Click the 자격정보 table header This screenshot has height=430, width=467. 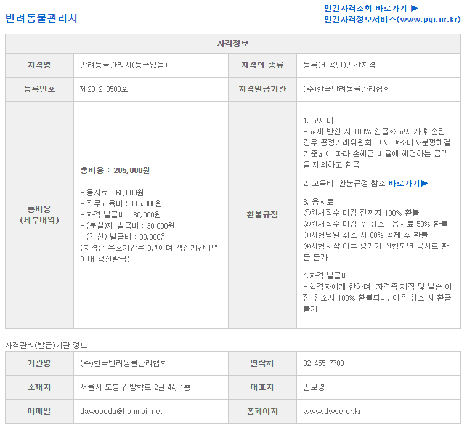coord(233,43)
